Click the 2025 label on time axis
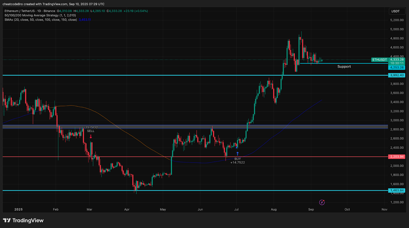Image resolution: width=409 pixels, height=228 pixels. tap(18, 209)
